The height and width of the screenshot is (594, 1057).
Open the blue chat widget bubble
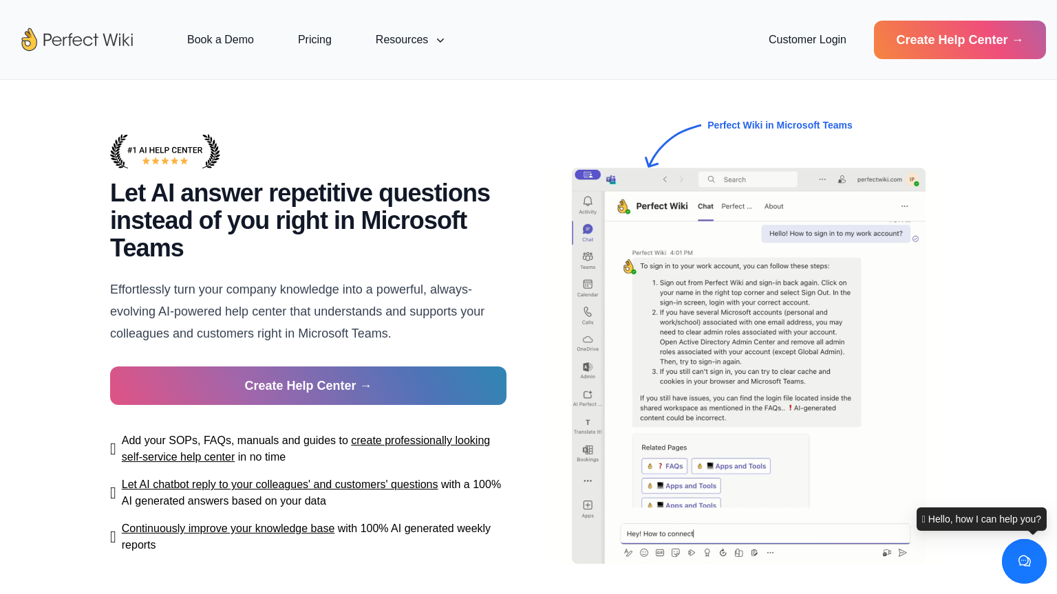1024,561
